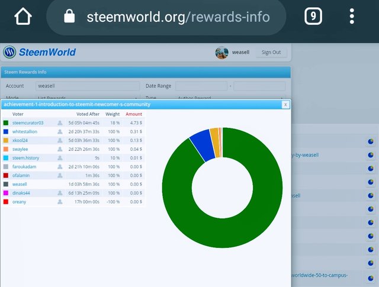Click the Date Range start field
The image size is (379, 287).
[201, 86]
